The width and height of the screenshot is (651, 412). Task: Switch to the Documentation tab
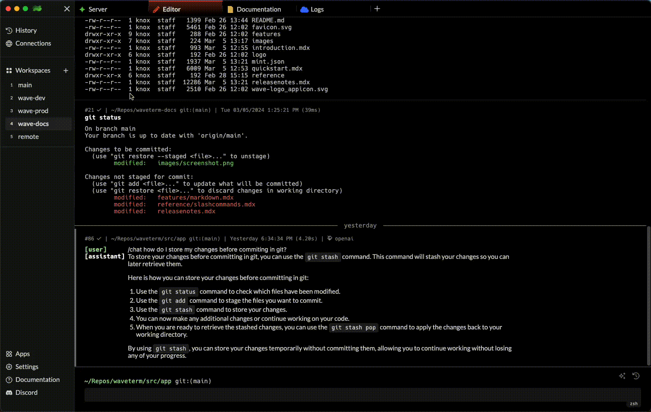coord(259,9)
